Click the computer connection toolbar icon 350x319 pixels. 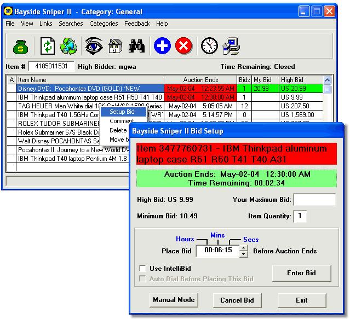[231, 46]
